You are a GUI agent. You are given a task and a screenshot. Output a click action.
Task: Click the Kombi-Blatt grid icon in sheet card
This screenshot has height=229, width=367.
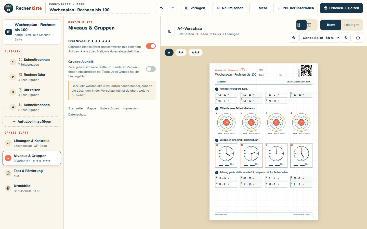9,32
